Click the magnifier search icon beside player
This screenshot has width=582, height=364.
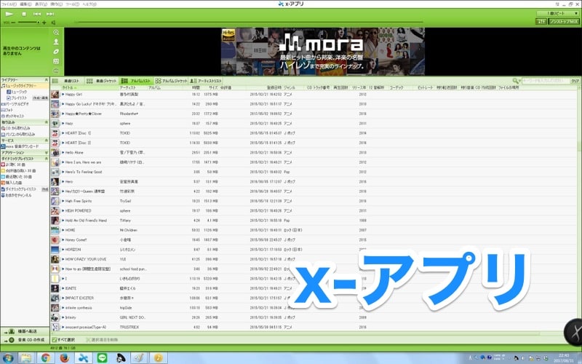pos(56,33)
